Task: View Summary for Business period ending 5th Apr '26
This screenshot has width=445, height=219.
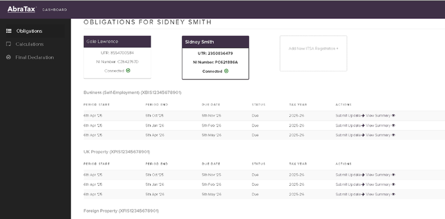Action: point(380,135)
